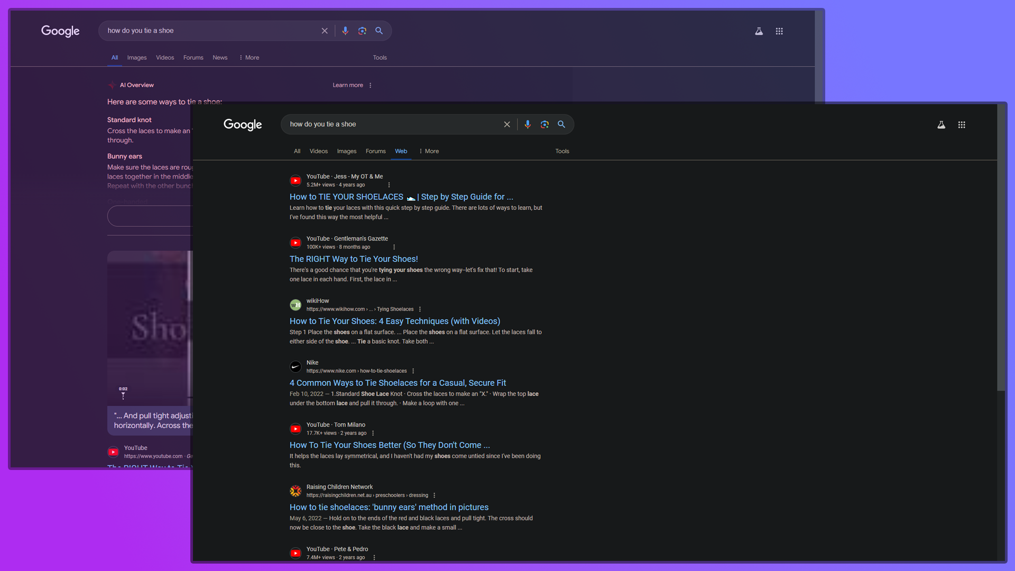Click Nike URL 'how-to-tie-shoelaces'

coord(383,371)
